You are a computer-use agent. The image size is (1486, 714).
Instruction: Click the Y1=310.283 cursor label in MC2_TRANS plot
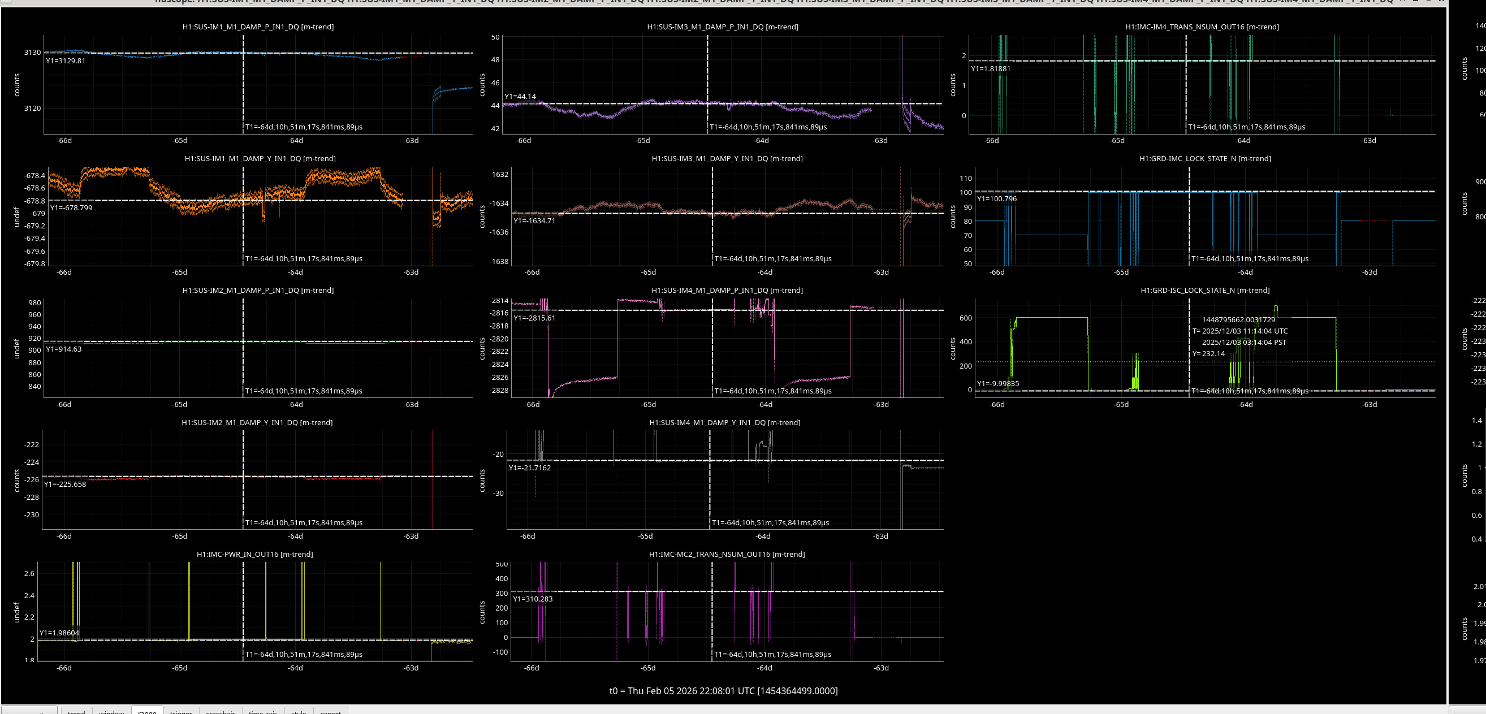click(x=533, y=599)
